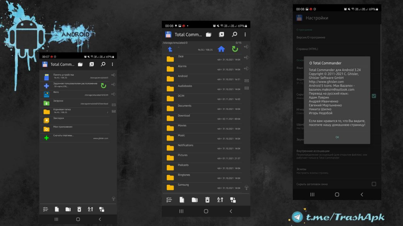Tap the floppy disk icon beside Настройки
This screenshot has width=403, height=226.
click(299, 18)
